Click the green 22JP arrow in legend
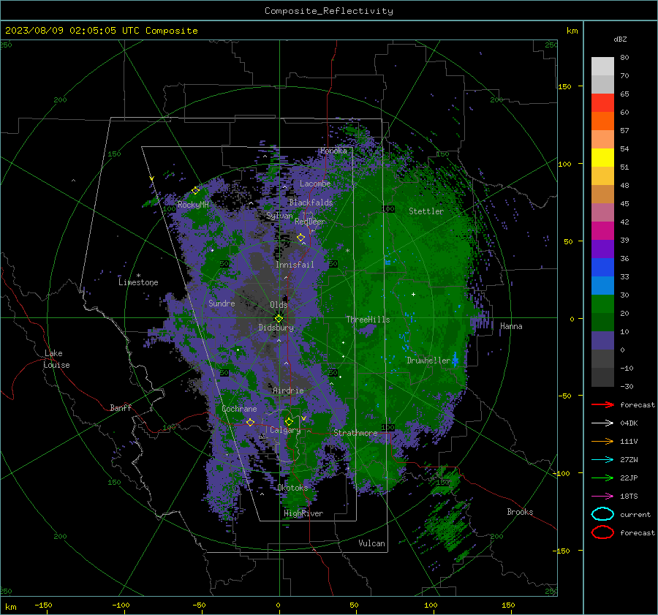This screenshot has height=615, width=658. coord(602,478)
